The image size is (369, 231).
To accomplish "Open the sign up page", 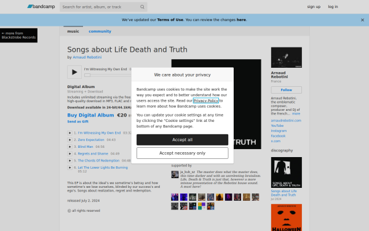I will (x=314, y=7).
